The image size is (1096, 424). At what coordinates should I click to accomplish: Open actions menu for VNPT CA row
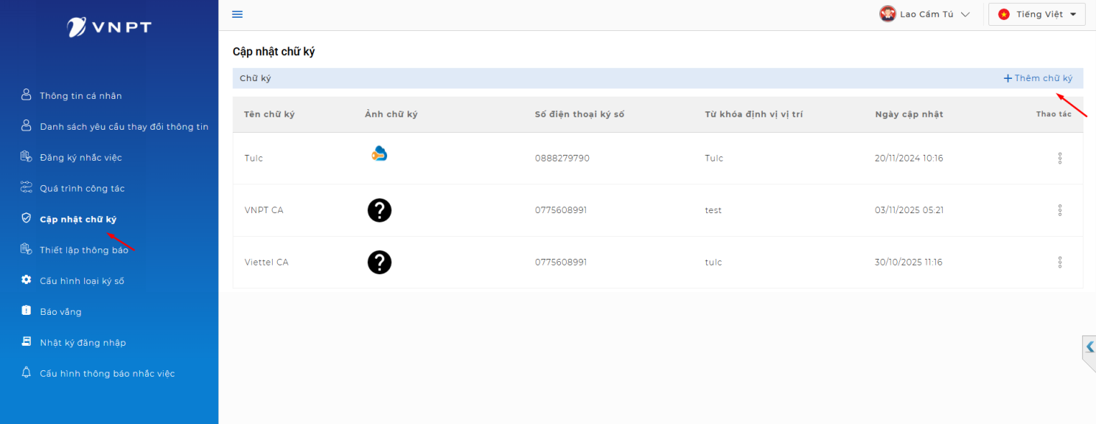coord(1060,210)
